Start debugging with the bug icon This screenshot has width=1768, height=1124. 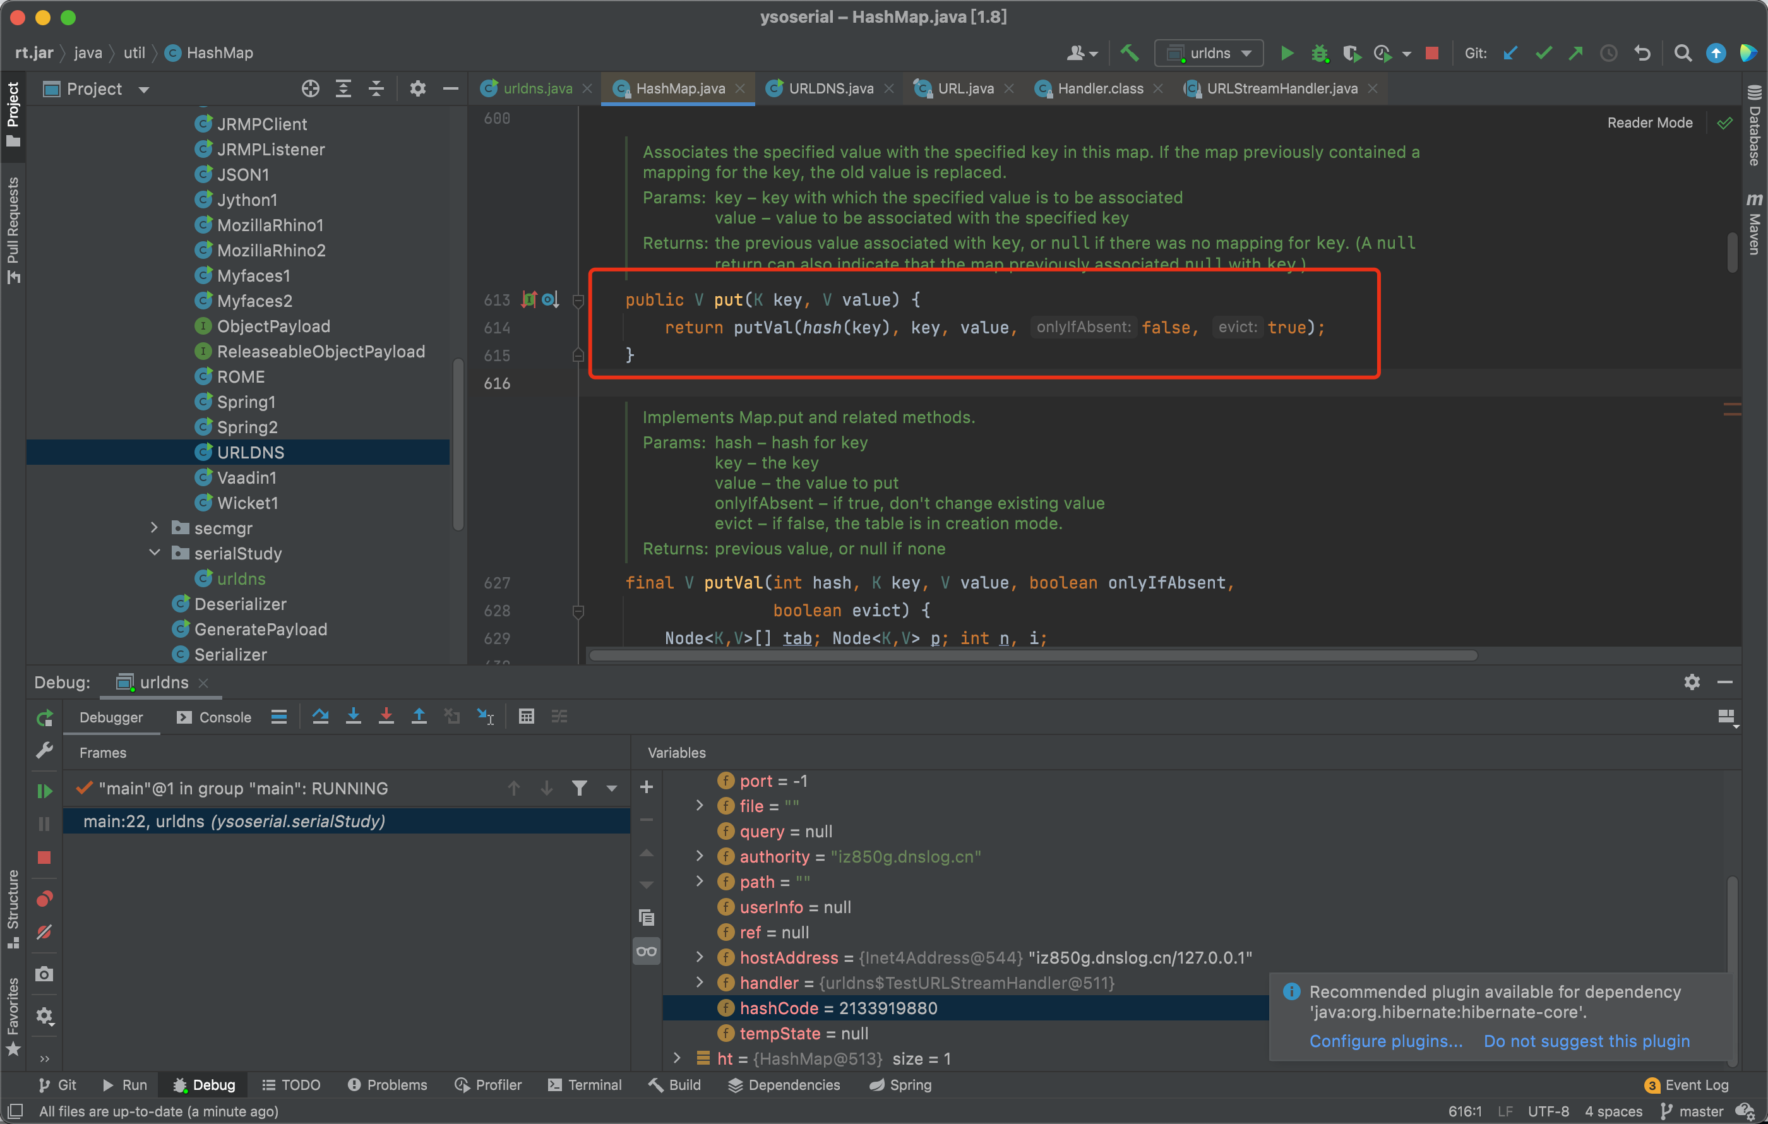point(1320,53)
